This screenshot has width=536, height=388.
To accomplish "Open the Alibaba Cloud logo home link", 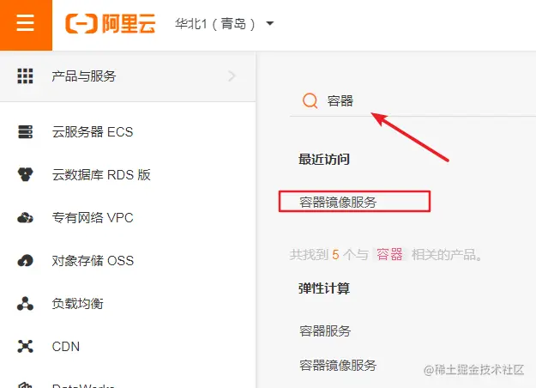I will click(111, 24).
